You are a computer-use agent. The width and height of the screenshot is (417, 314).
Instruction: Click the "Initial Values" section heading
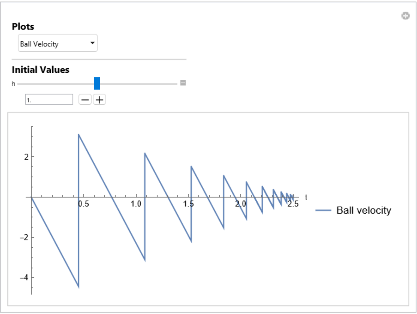(x=40, y=70)
